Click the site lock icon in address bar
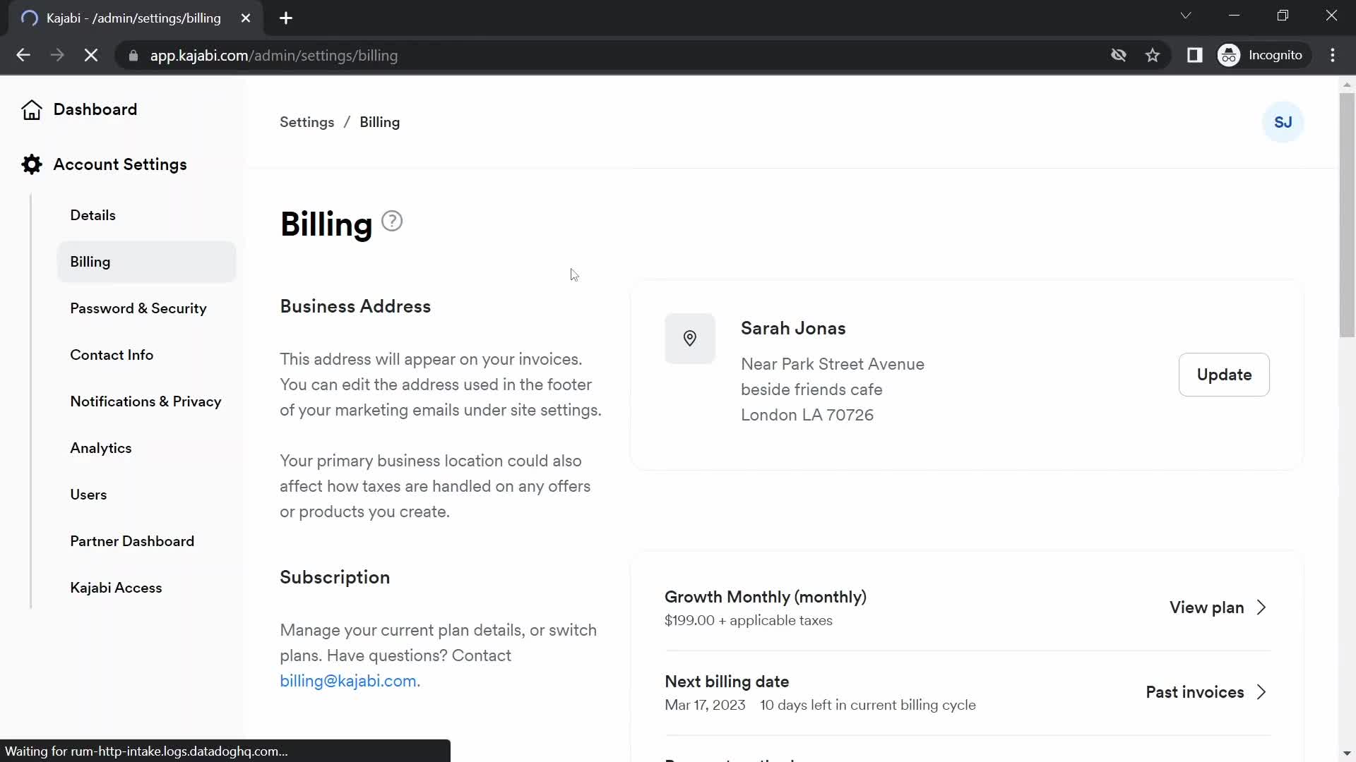Image resolution: width=1356 pixels, height=762 pixels. [x=133, y=55]
